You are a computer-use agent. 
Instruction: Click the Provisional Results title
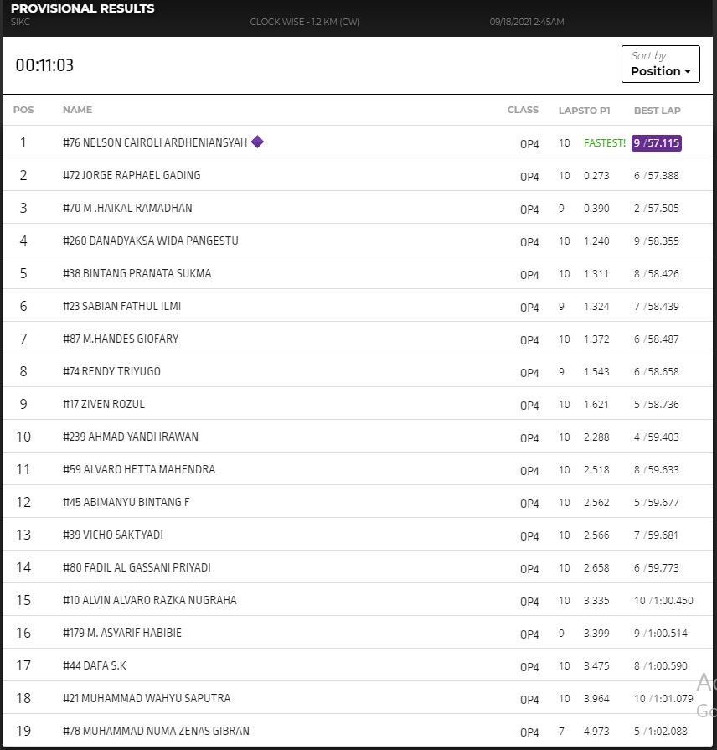click(83, 8)
